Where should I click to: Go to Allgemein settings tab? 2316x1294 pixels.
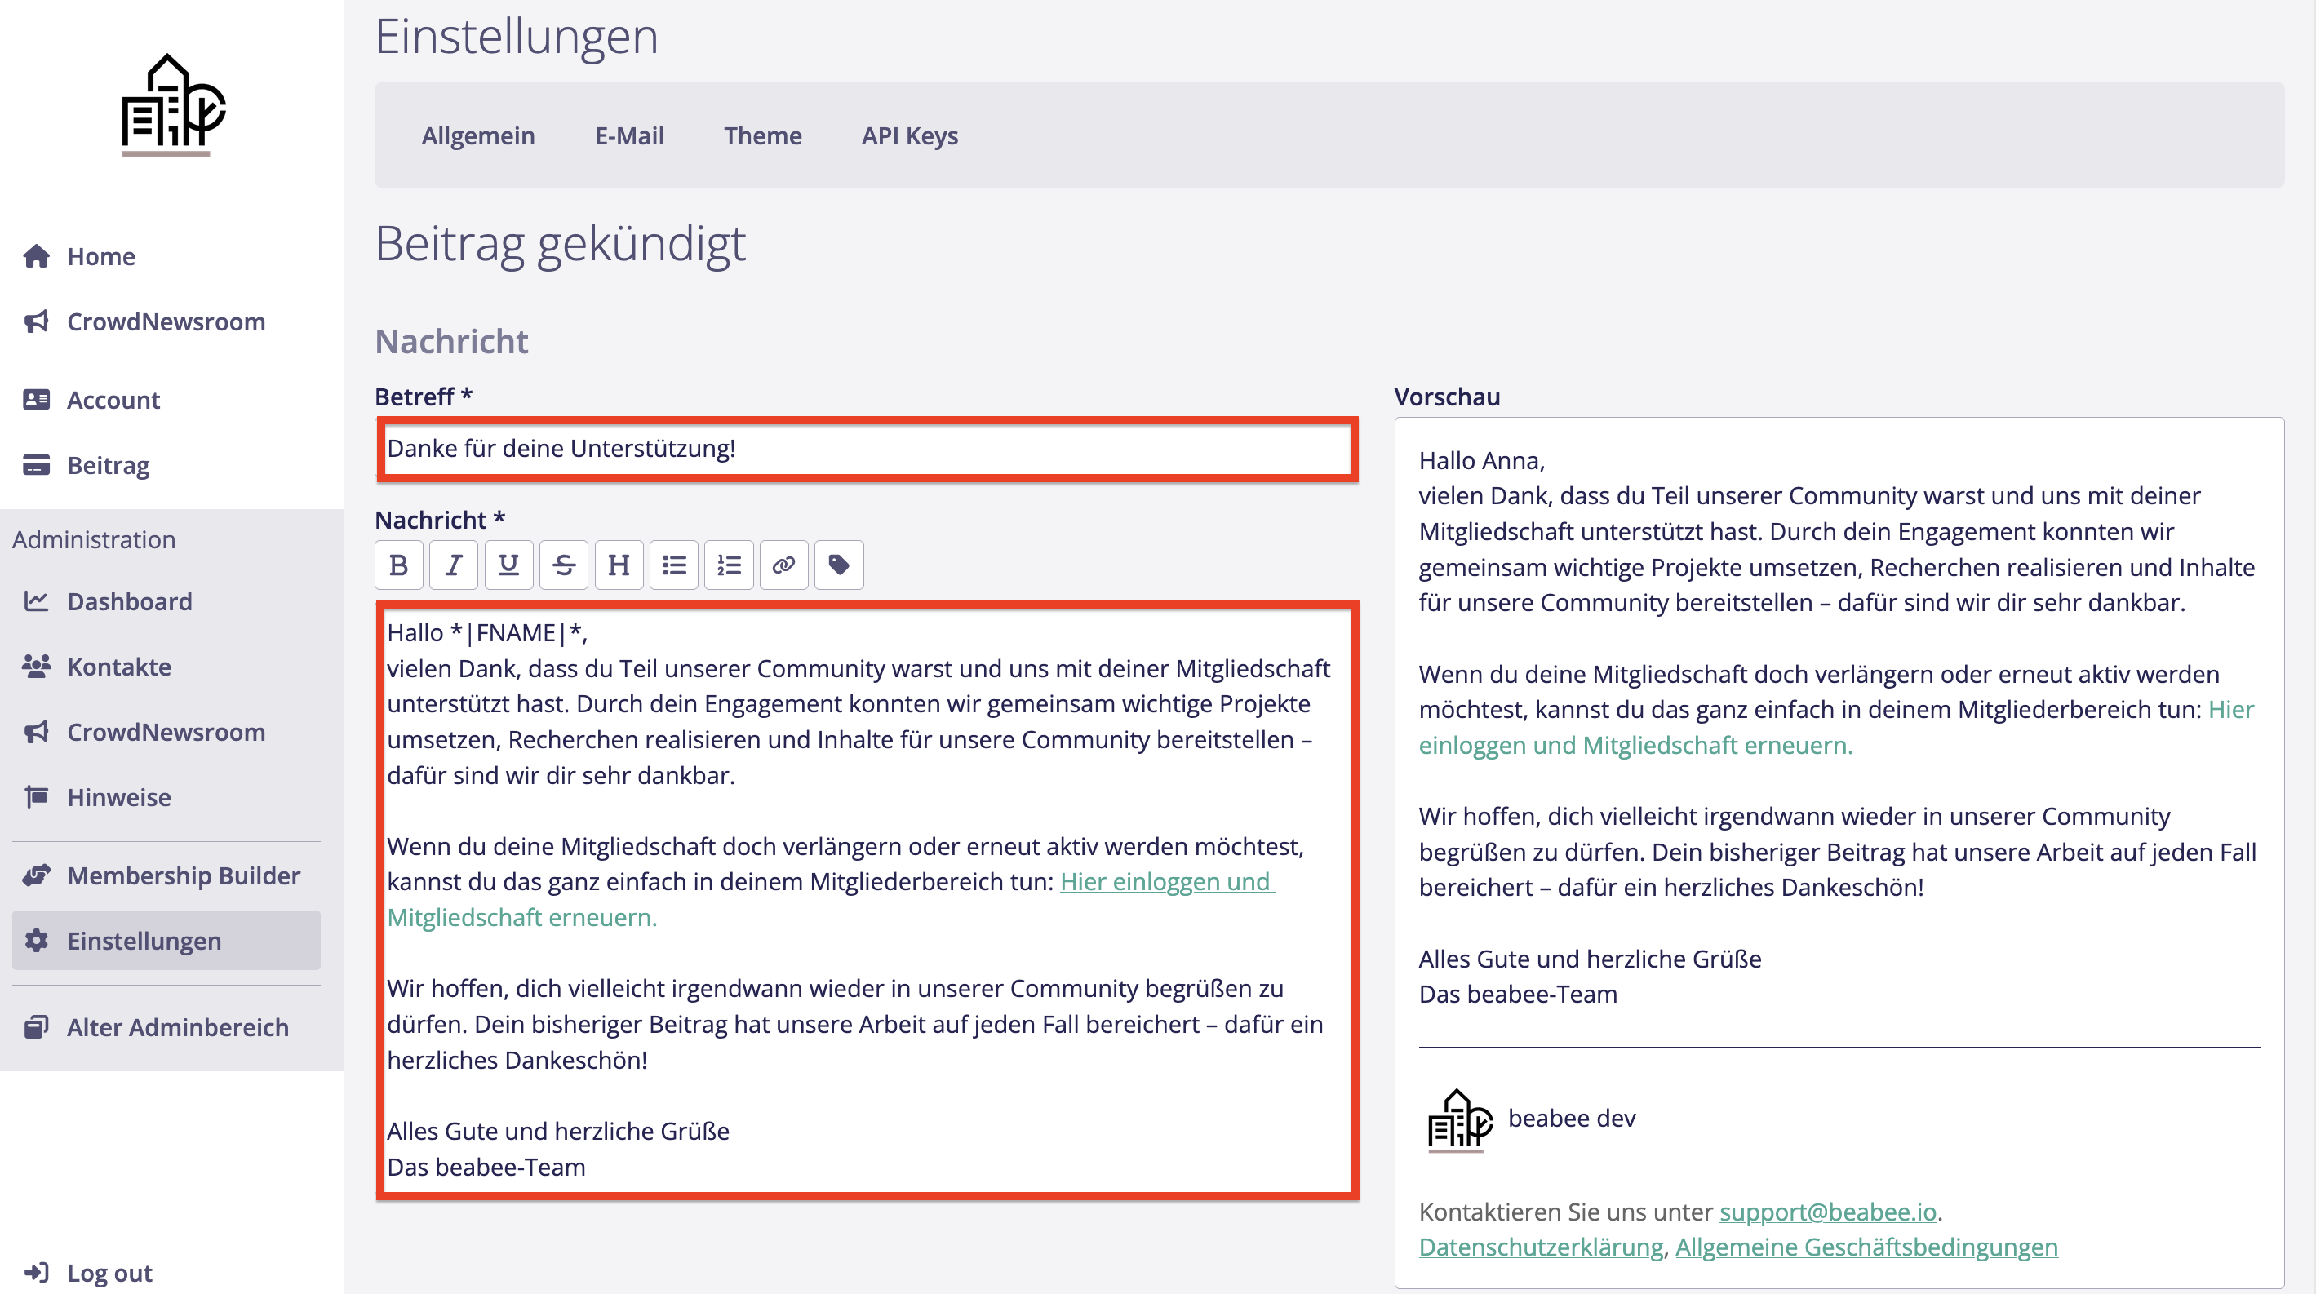click(x=477, y=135)
